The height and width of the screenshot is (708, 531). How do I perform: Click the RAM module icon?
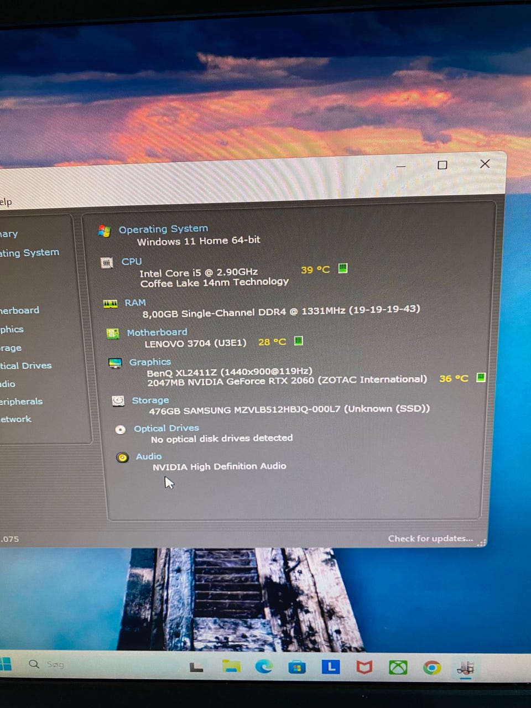[x=111, y=304]
